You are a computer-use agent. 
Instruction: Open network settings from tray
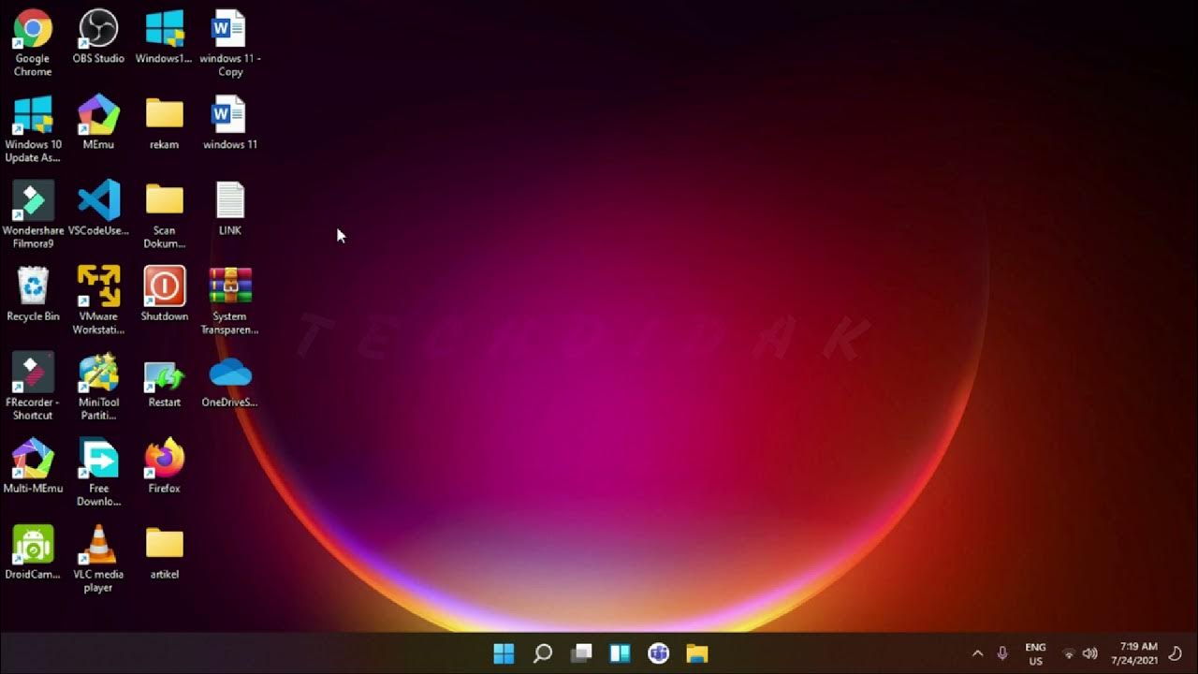[x=1069, y=653]
